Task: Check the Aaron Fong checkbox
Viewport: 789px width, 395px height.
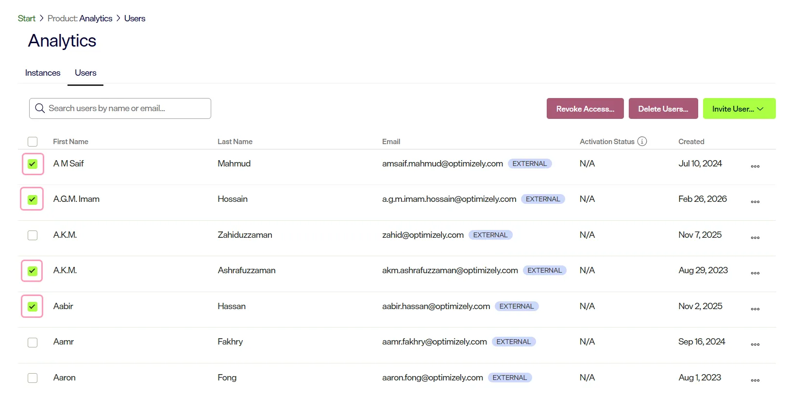Action: pos(33,378)
